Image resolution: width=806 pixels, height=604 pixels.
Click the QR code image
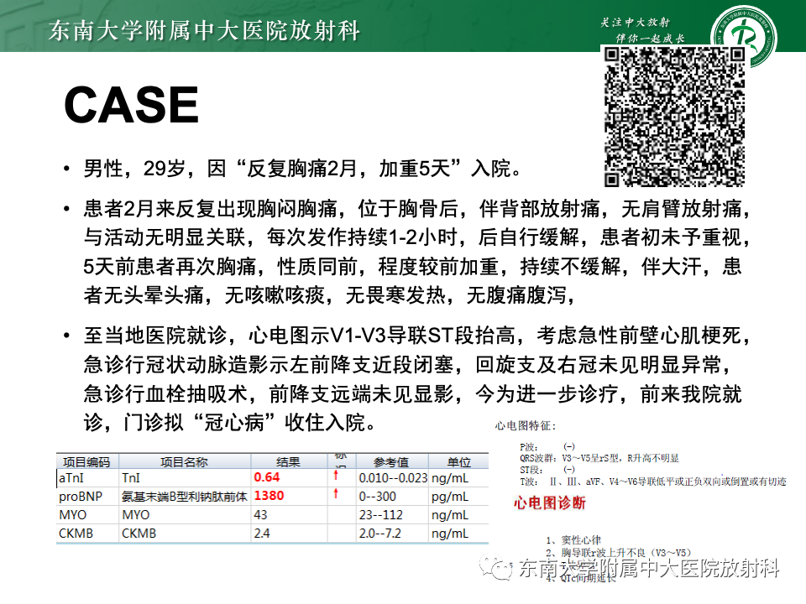point(674,116)
